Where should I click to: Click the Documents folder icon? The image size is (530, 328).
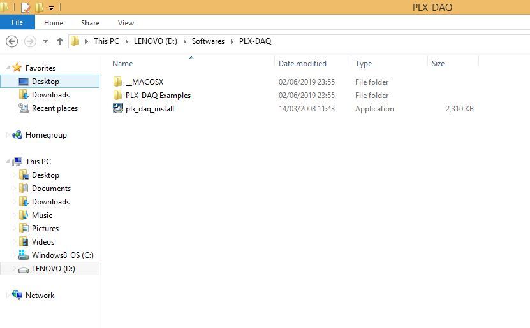point(24,188)
